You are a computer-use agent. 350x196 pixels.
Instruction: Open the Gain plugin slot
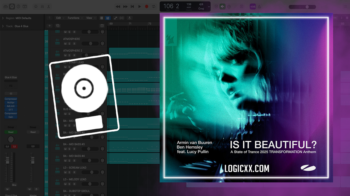(11, 117)
